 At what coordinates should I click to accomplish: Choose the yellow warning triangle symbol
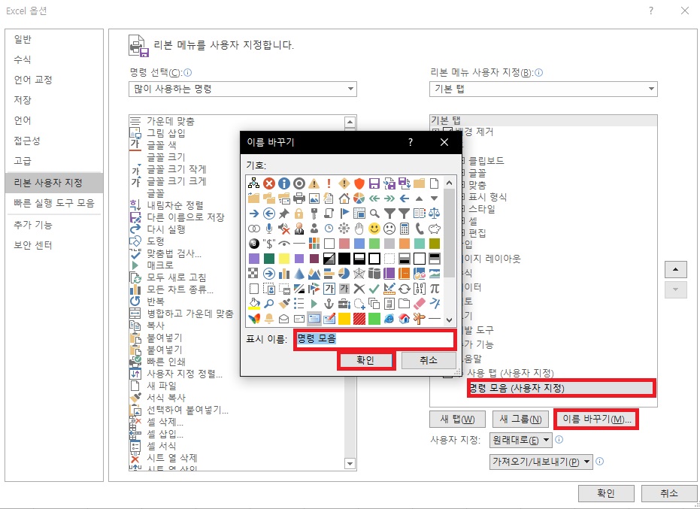pyautogui.click(x=314, y=183)
